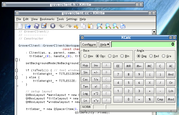Screen dimensions: 179x115
Task: Toggle the Inv mode button
Action: 96,65
